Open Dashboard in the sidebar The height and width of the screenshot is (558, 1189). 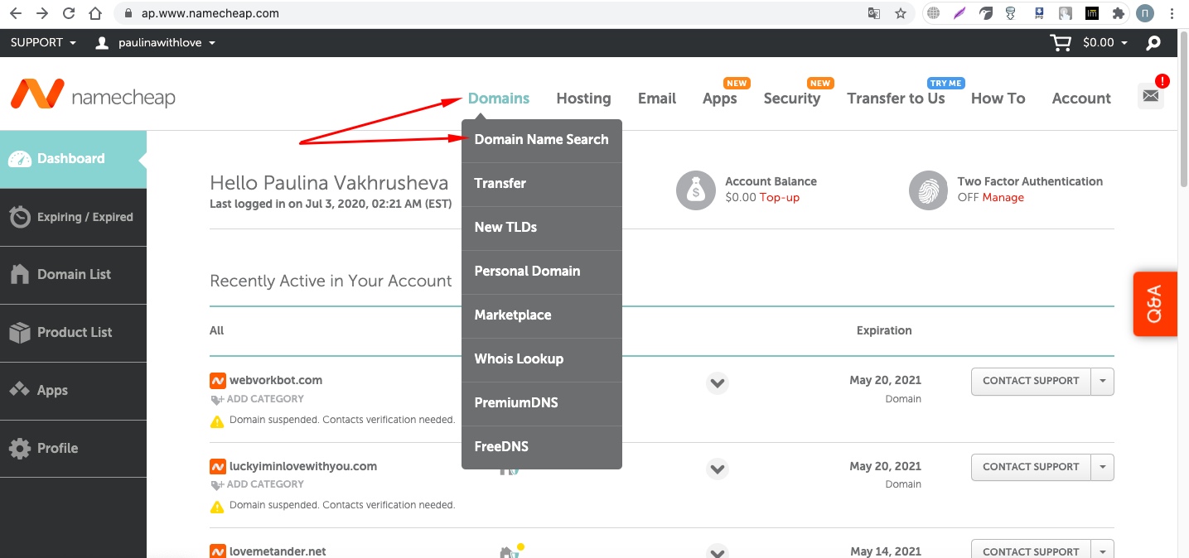[73, 159]
